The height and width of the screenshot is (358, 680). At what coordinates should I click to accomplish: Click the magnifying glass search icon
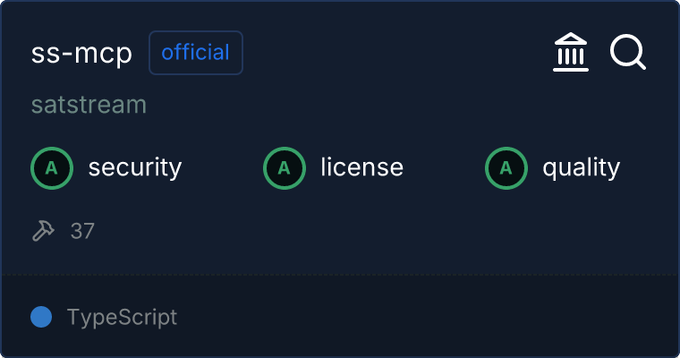pyautogui.click(x=628, y=53)
